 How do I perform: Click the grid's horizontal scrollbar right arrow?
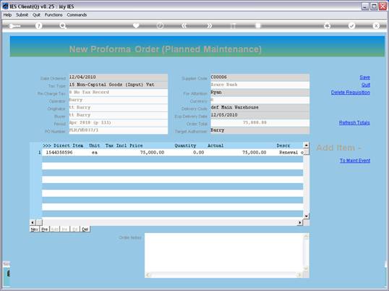tap(300, 222)
